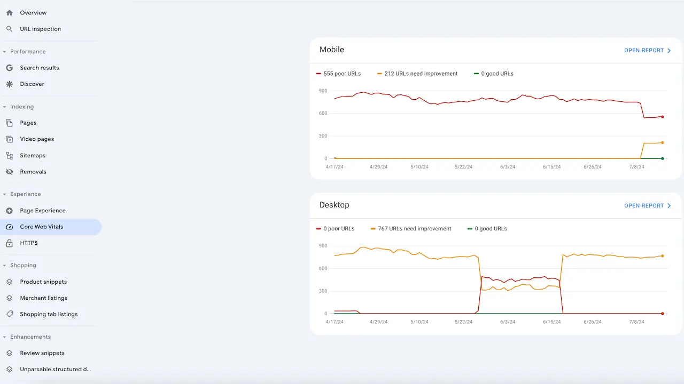Open Pages using the page icon

10,123
